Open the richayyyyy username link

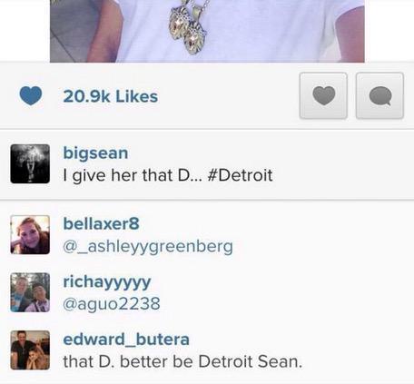click(x=106, y=282)
